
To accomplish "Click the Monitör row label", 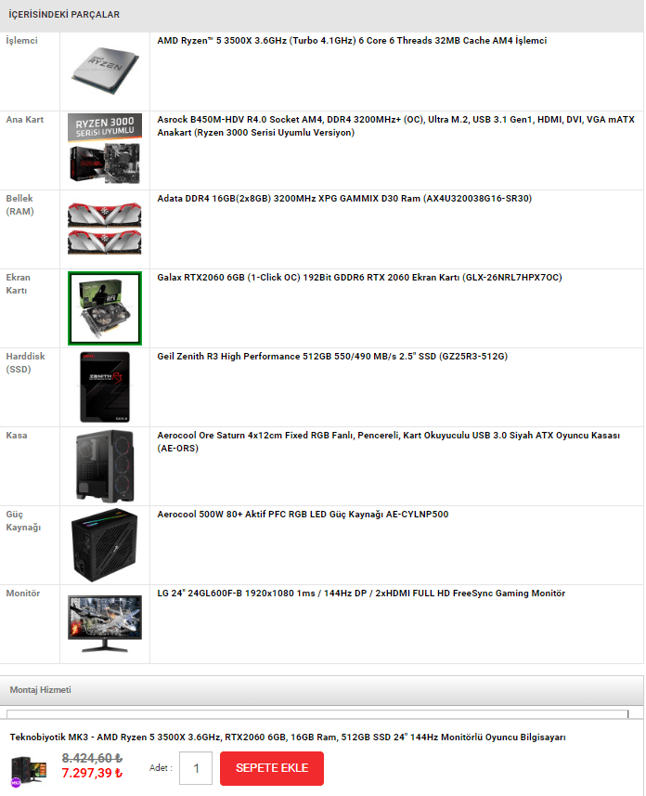I will point(23,594).
